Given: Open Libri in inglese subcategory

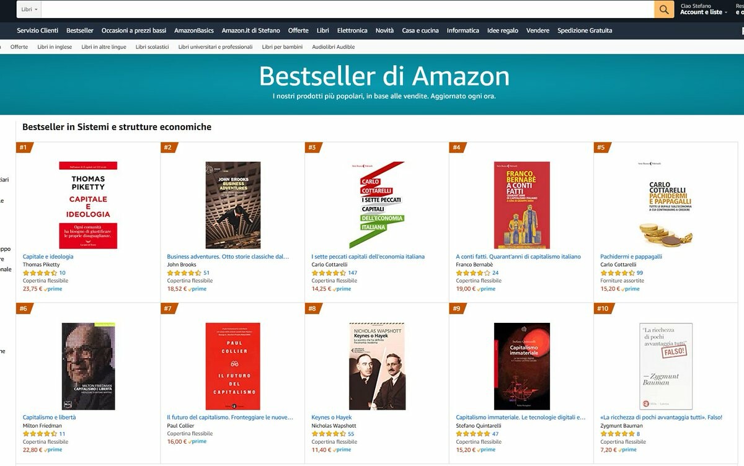Looking at the screenshot, I should (x=55, y=47).
